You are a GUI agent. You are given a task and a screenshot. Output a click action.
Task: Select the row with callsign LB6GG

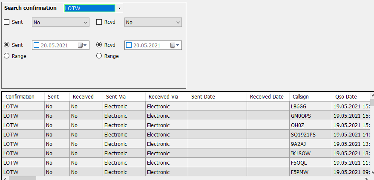click(x=186, y=106)
